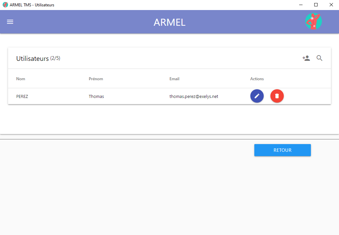This screenshot has height=235, width=339.
Task: Click the ARMEL header title
Action: point(169,22)
